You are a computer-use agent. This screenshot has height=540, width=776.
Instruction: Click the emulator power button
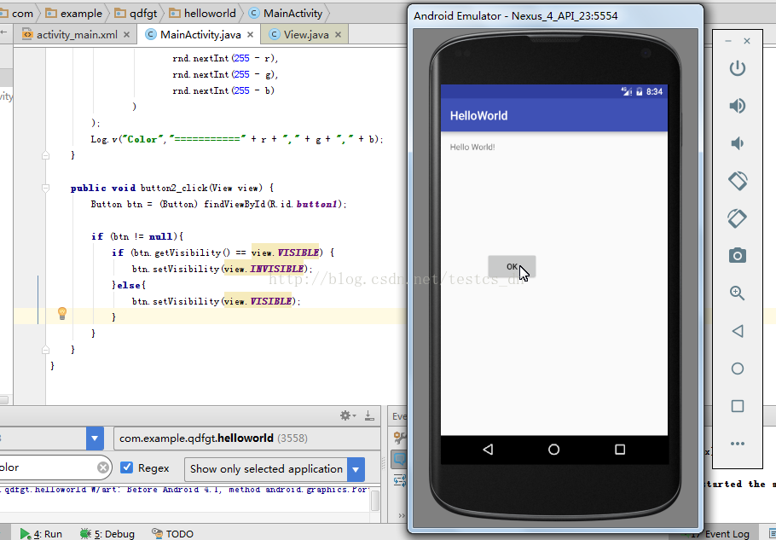pyautogui.click(x=738, y=67)
